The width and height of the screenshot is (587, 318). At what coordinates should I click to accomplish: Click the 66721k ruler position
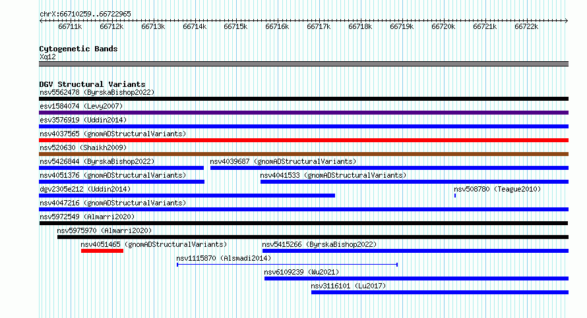coord(485,26)
